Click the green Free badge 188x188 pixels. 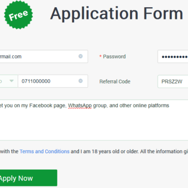pyautogui.click(x=18, y=15)
